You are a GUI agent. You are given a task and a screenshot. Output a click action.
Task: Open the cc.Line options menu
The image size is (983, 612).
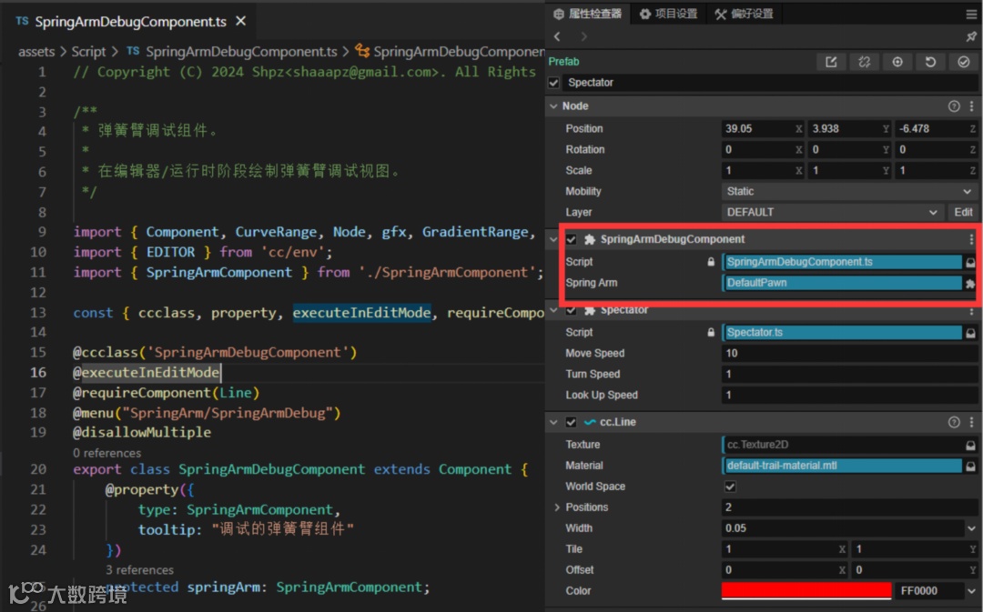(x=972, y=422)
